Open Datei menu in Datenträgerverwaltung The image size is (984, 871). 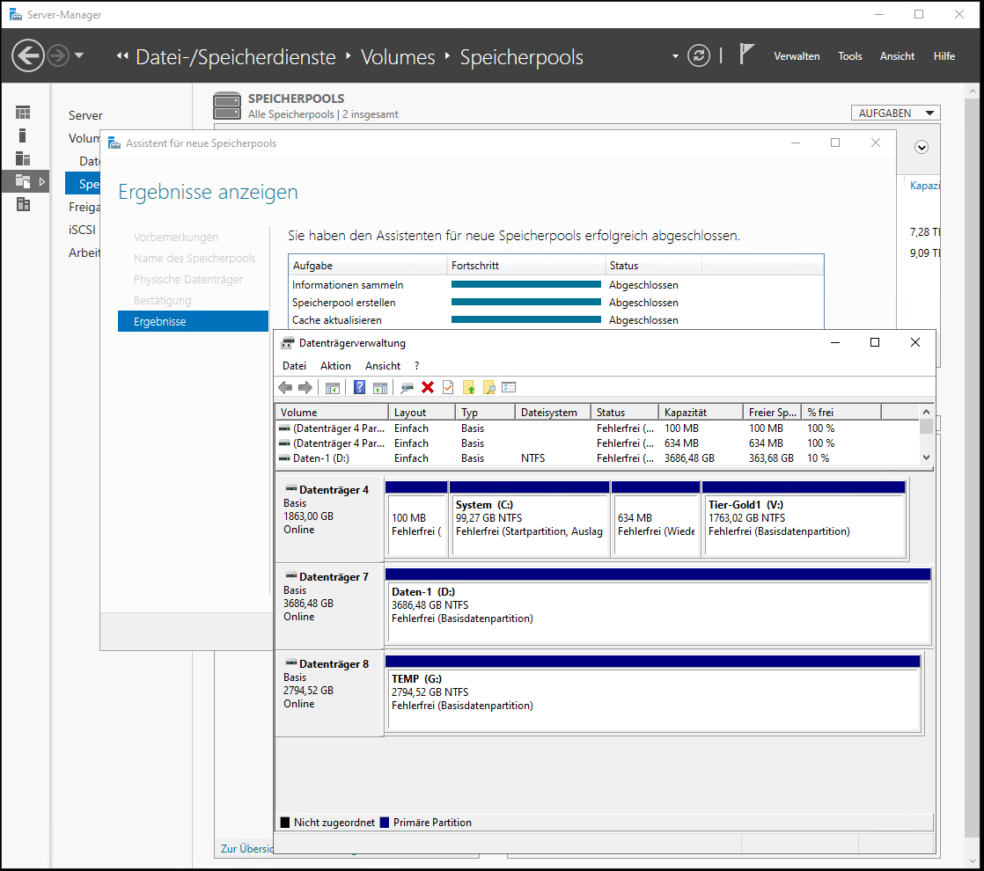[x=294, y=366]
